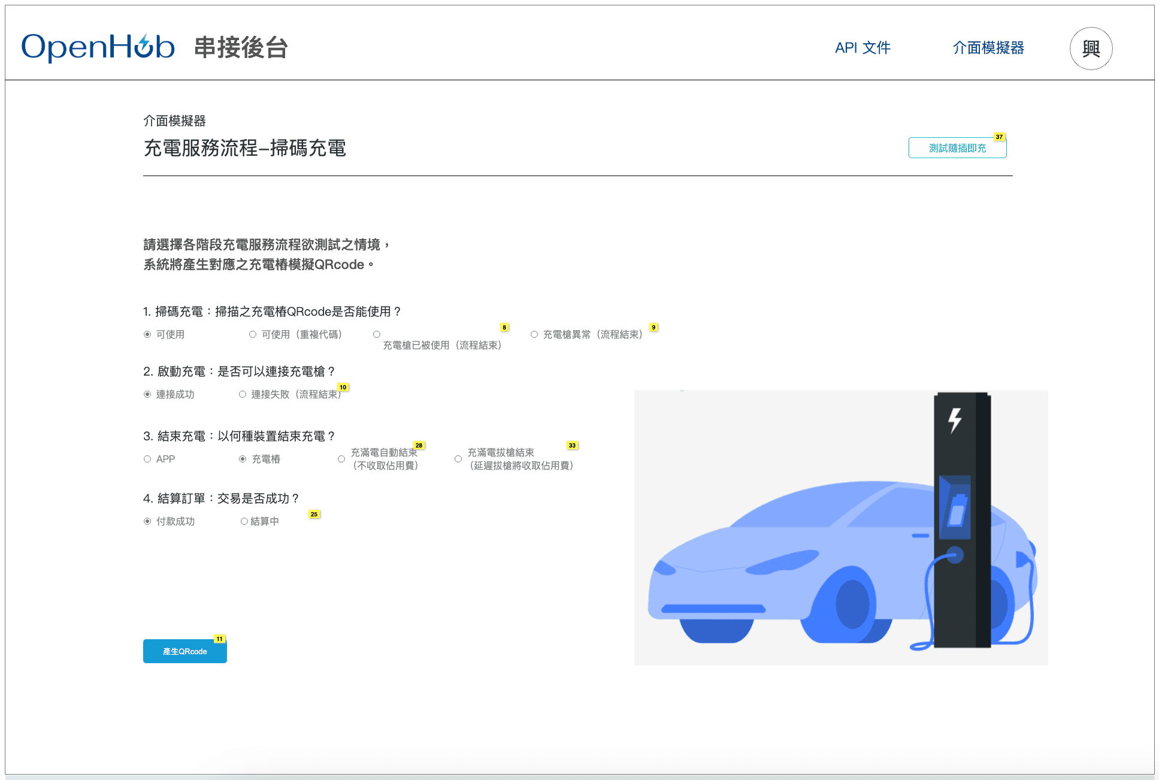The height and width of the screenshot is (780, 1159).
Task: Click yellow annotation badge 33
Action: [x=572, y=445]
